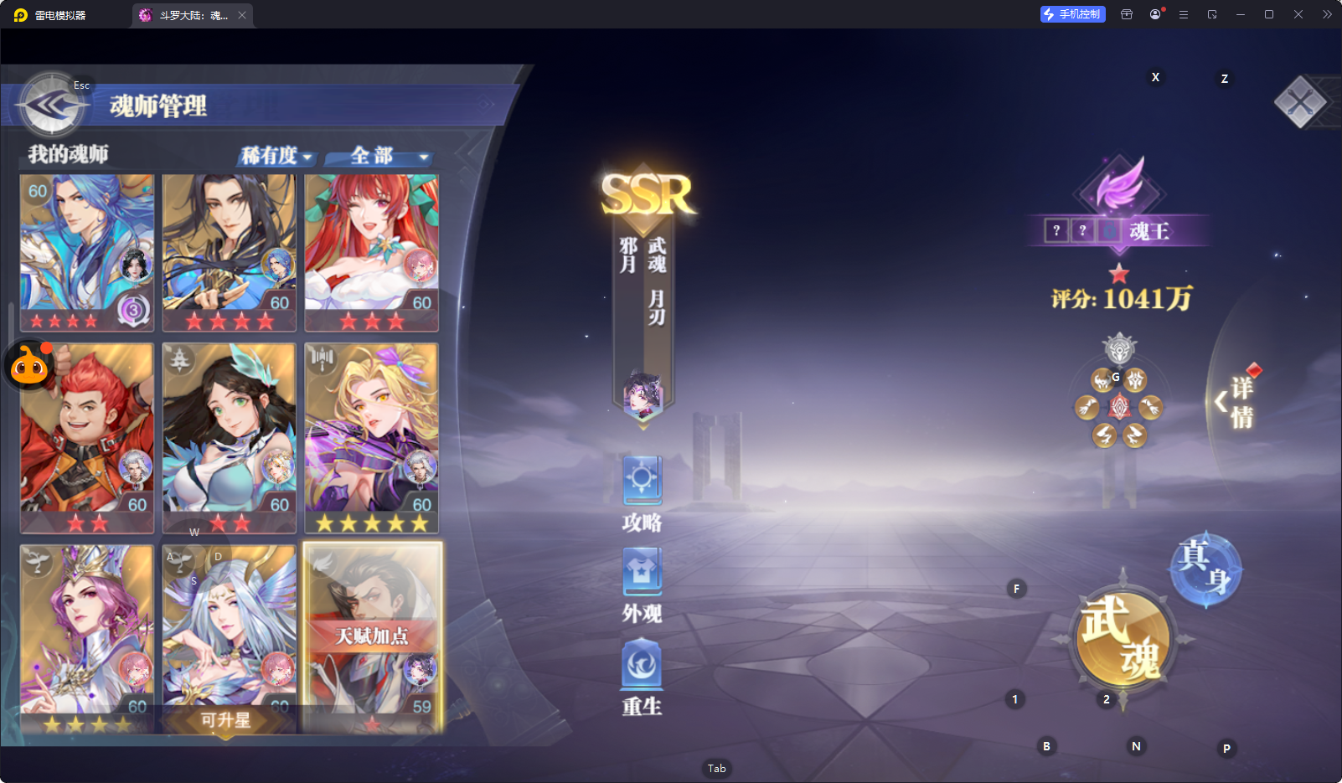Viewport: 1342px width, 783px height.
Task: Click the 评分: 1041万 score text
Action: point(1122,298)
